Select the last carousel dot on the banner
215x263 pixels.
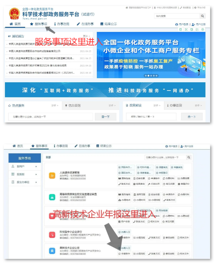[x=156, y=76]
